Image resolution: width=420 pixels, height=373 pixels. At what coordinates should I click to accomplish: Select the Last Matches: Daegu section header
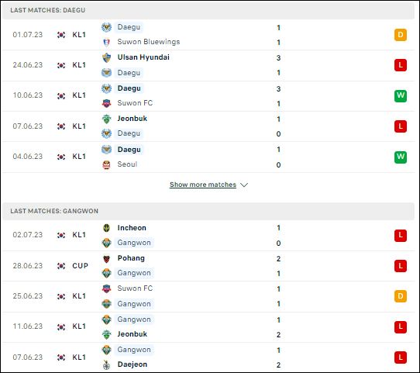point(208,10)
